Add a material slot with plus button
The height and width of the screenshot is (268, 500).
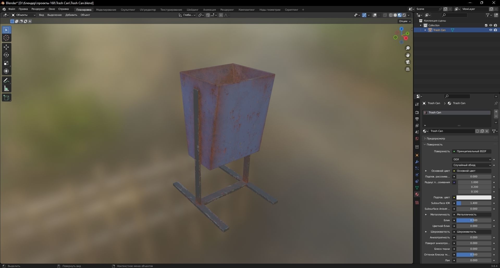coord(496,112)
